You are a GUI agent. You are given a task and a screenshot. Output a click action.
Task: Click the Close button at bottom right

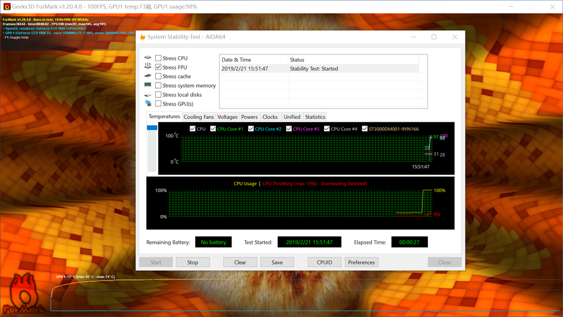coord(444,262)
